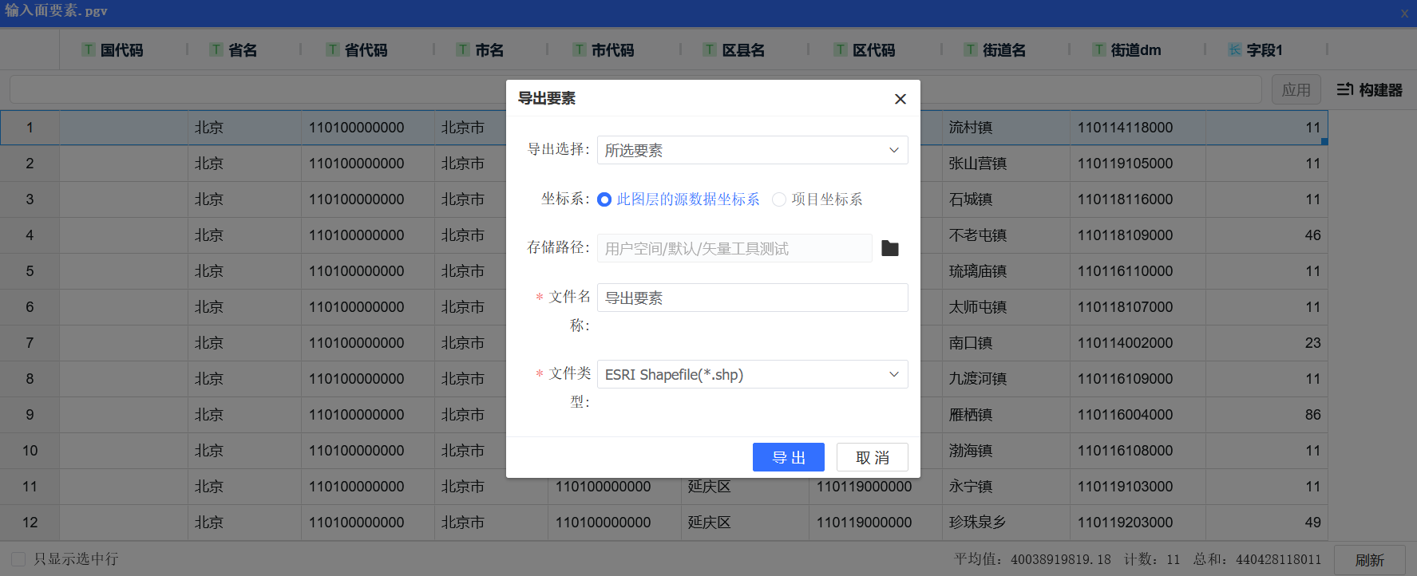Viewport: 1417px width, 576px height.
Task: Click the text type icon on 省名 column
Action: pos(216,50)
